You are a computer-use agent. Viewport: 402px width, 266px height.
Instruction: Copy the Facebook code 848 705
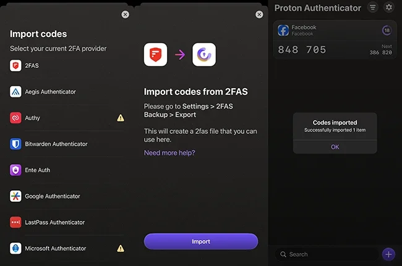[302, 50]
